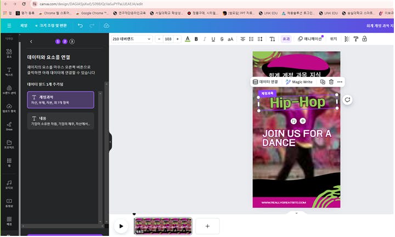
Task: Open the 크기 조정 및 변환 resize menu
Action: pos(51,25)
